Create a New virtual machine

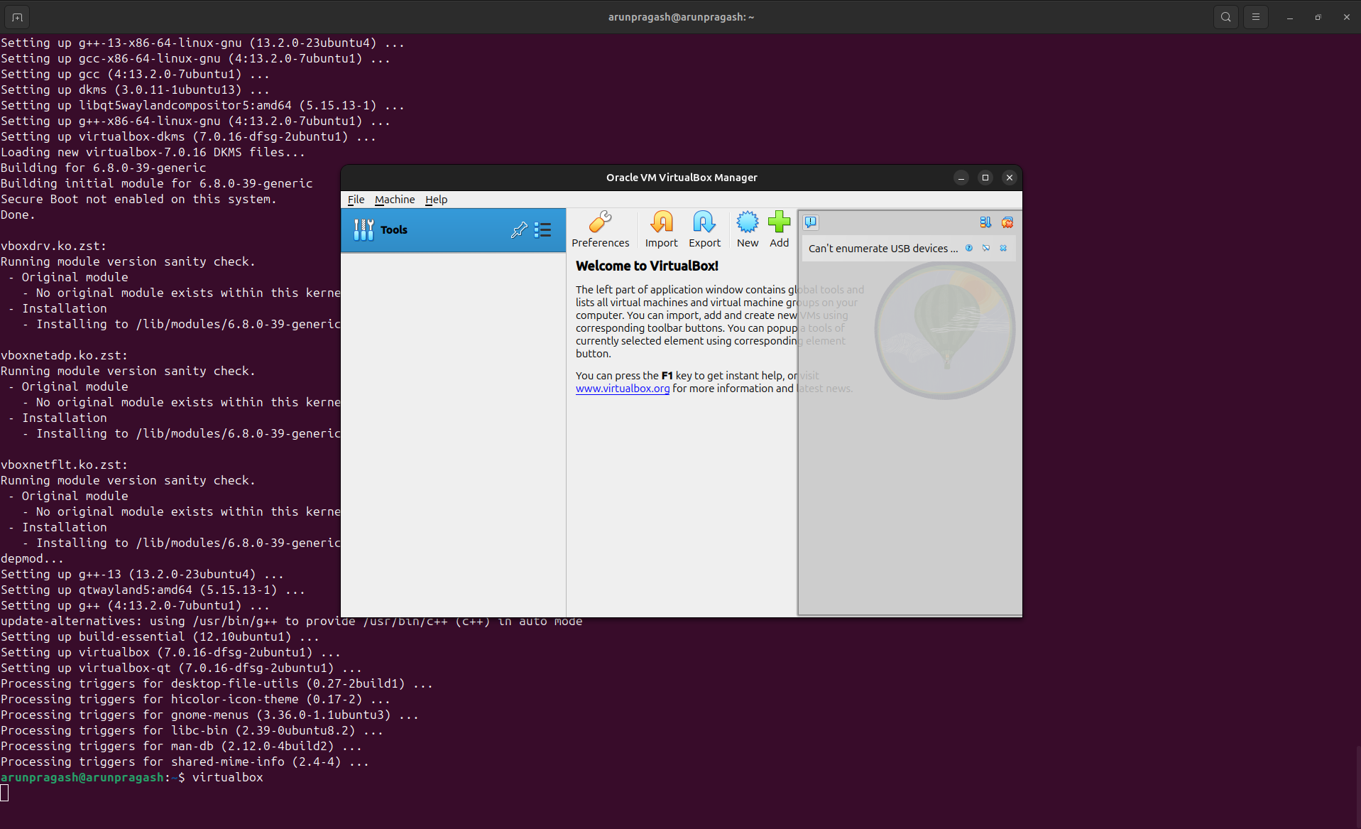coord(748,229)
